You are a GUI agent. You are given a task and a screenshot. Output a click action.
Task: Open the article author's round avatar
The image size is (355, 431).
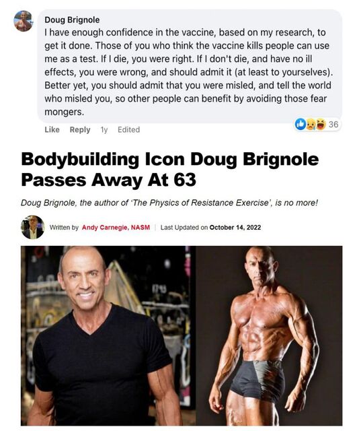[x=33, y=227]
